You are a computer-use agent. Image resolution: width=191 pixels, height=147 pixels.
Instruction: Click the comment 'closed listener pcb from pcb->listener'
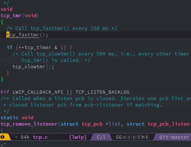[66, 105]
